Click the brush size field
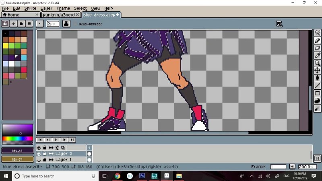 (53, 24)
